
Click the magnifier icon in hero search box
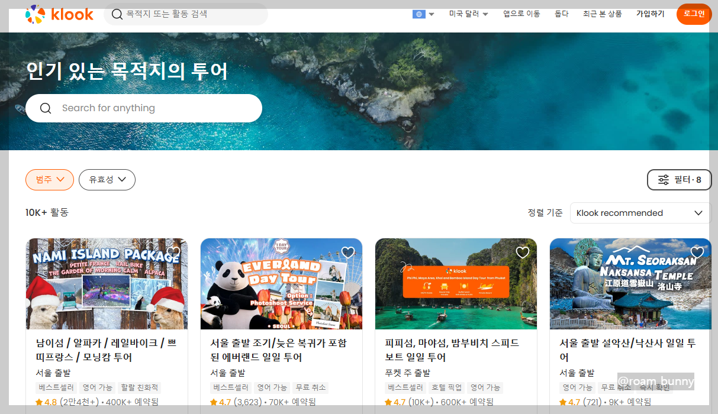(x=46, y=108)
